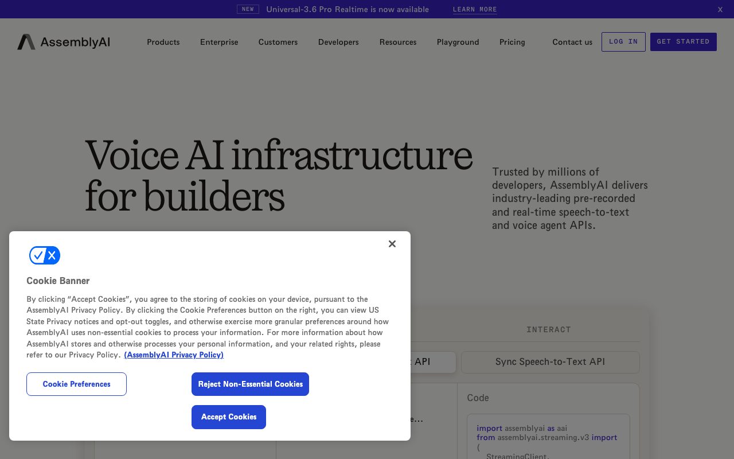Open the Resources menu
Image resolution: width=734 pixels, height=459 pixels.
(398, 42)
